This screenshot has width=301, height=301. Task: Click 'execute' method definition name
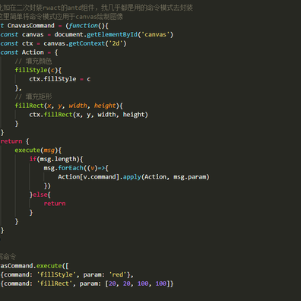click(27, 150)
